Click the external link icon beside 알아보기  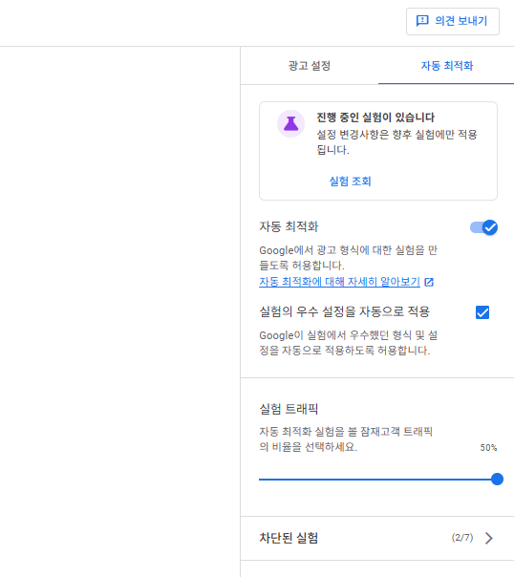tap(429, 282)
